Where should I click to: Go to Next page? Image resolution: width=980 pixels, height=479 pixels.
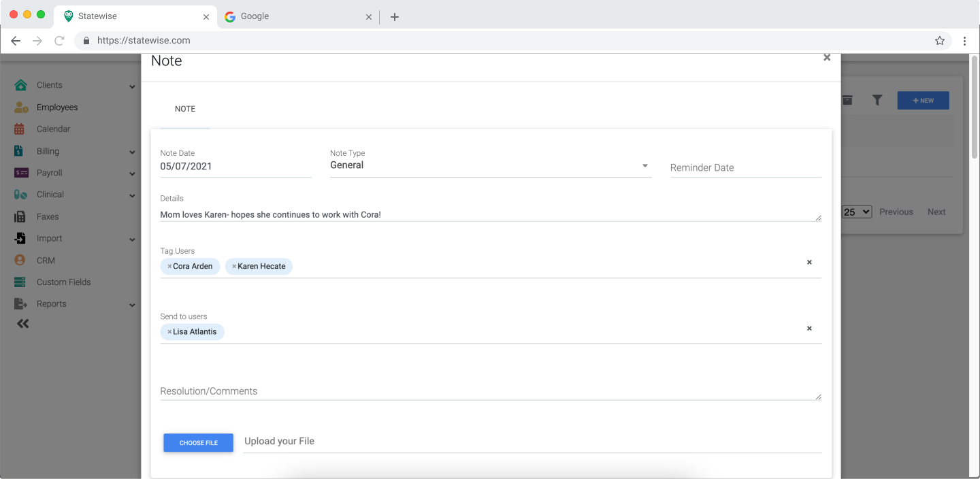936,212
